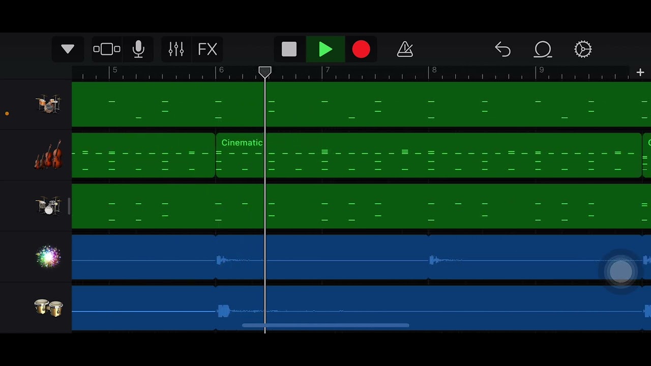
Task: Select the top drum kit track icon
Action: pos(48,104)
